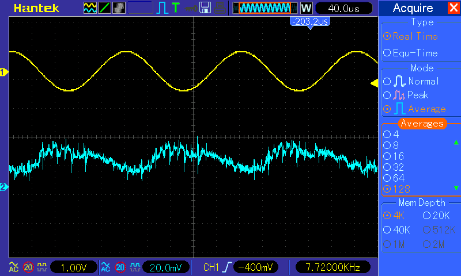Click the 7.72000KHz frequency readout
Viewport: 461px width, 276px height.
(x=333, y=267)
